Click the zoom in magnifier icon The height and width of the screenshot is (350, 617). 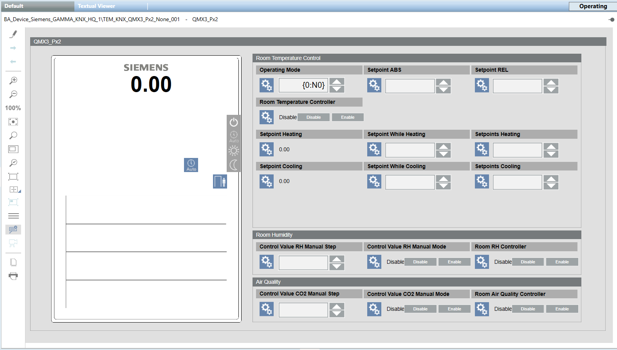pyautogui.click(x=13, y=80)
